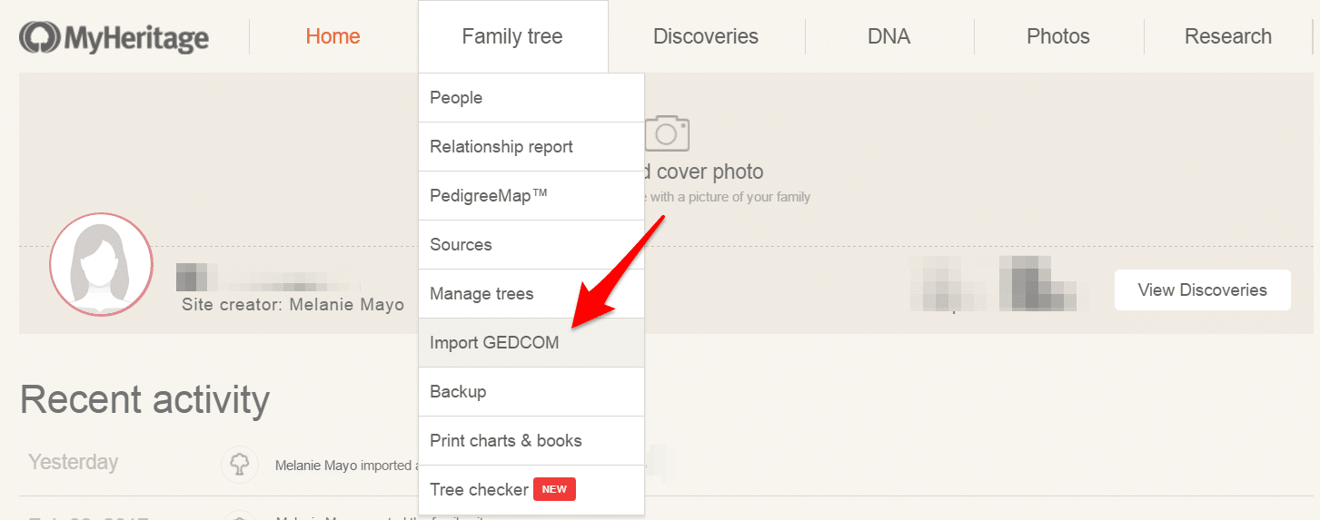Click the tree icon beside imported activity
Image resolution: width=1320 pixels, height=520 pixels.
(x=240, y=466)
